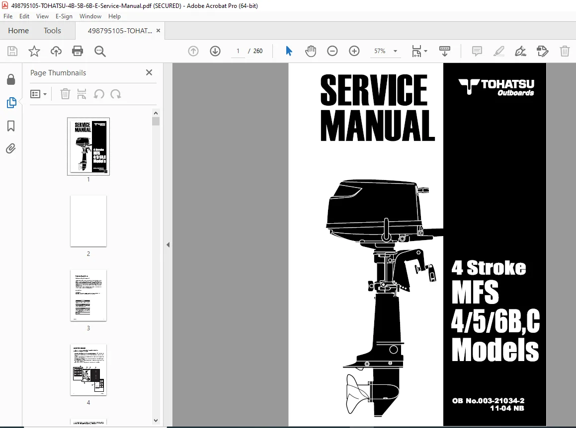Go to next page arrow

215,51
